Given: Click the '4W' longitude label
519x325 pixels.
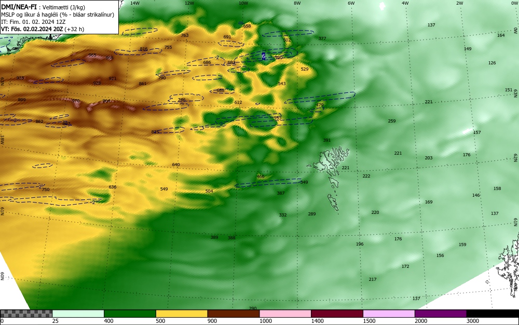Looking at the screenshot, I should (405, 3).
